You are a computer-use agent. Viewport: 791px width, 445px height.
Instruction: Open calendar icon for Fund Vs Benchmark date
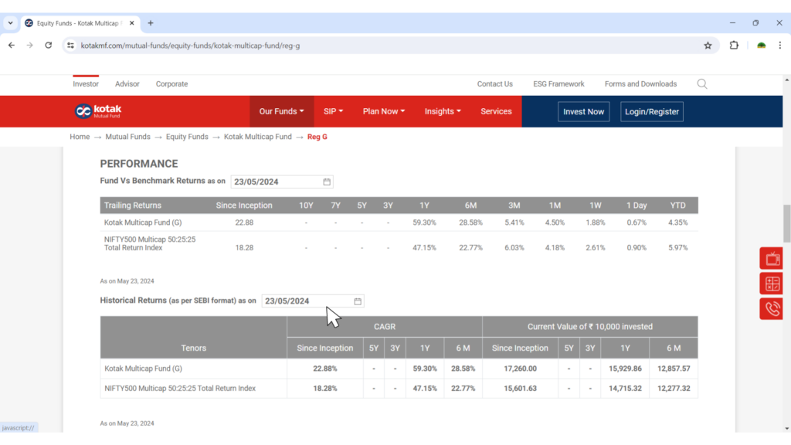pos(327,182)
